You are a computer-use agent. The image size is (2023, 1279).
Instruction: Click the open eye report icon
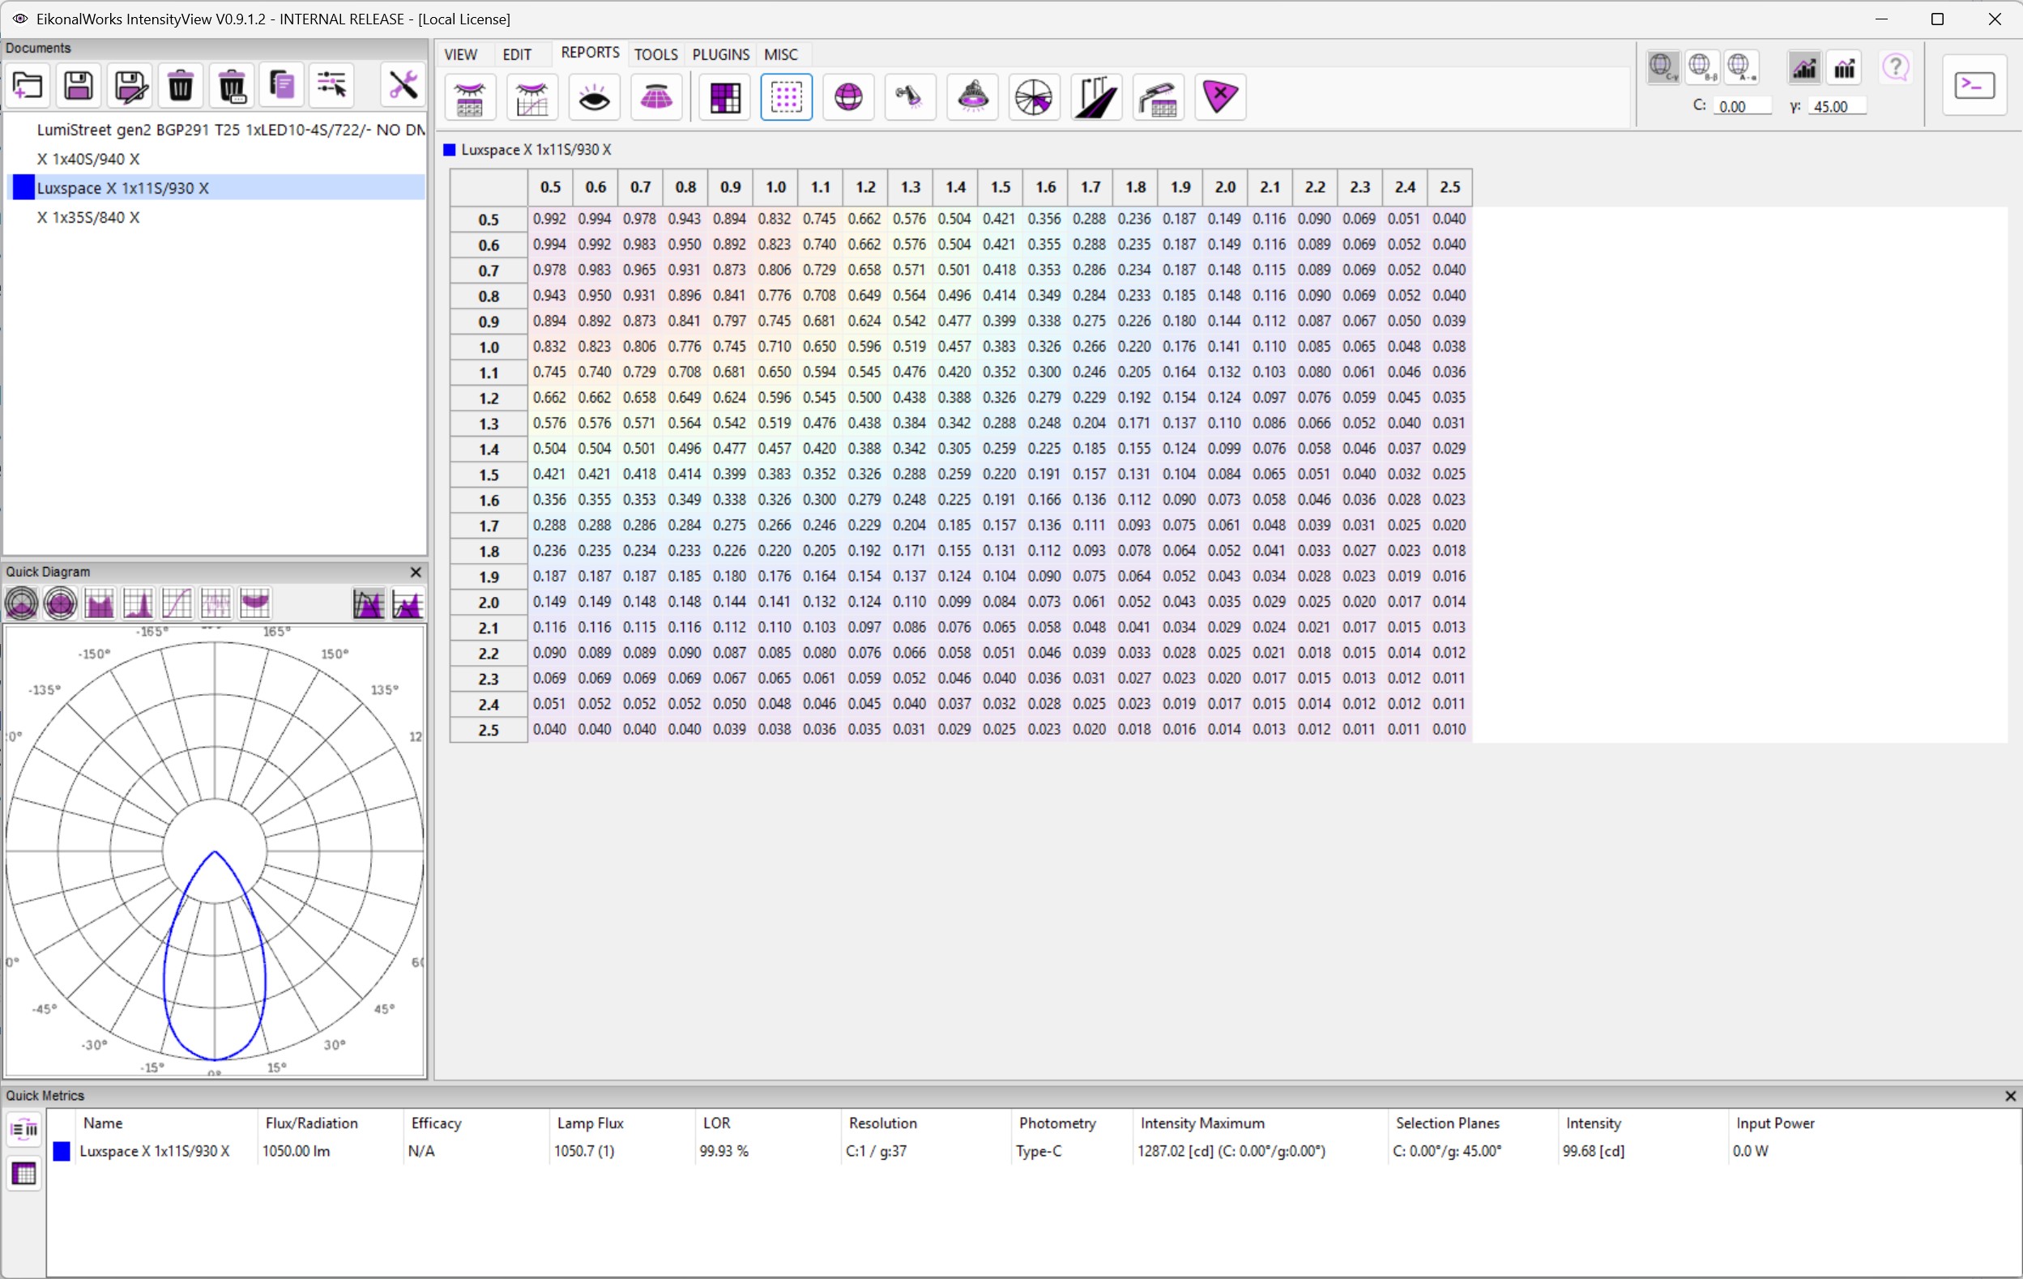pos(595,97)
